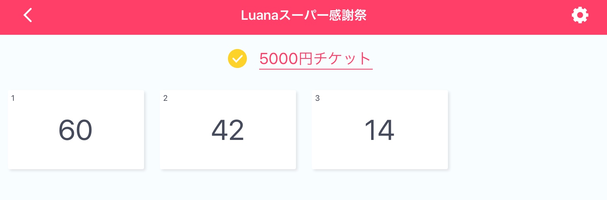Screen dimensions: 607x200
Task: Click the large number 60
Action: click(76, 130)
